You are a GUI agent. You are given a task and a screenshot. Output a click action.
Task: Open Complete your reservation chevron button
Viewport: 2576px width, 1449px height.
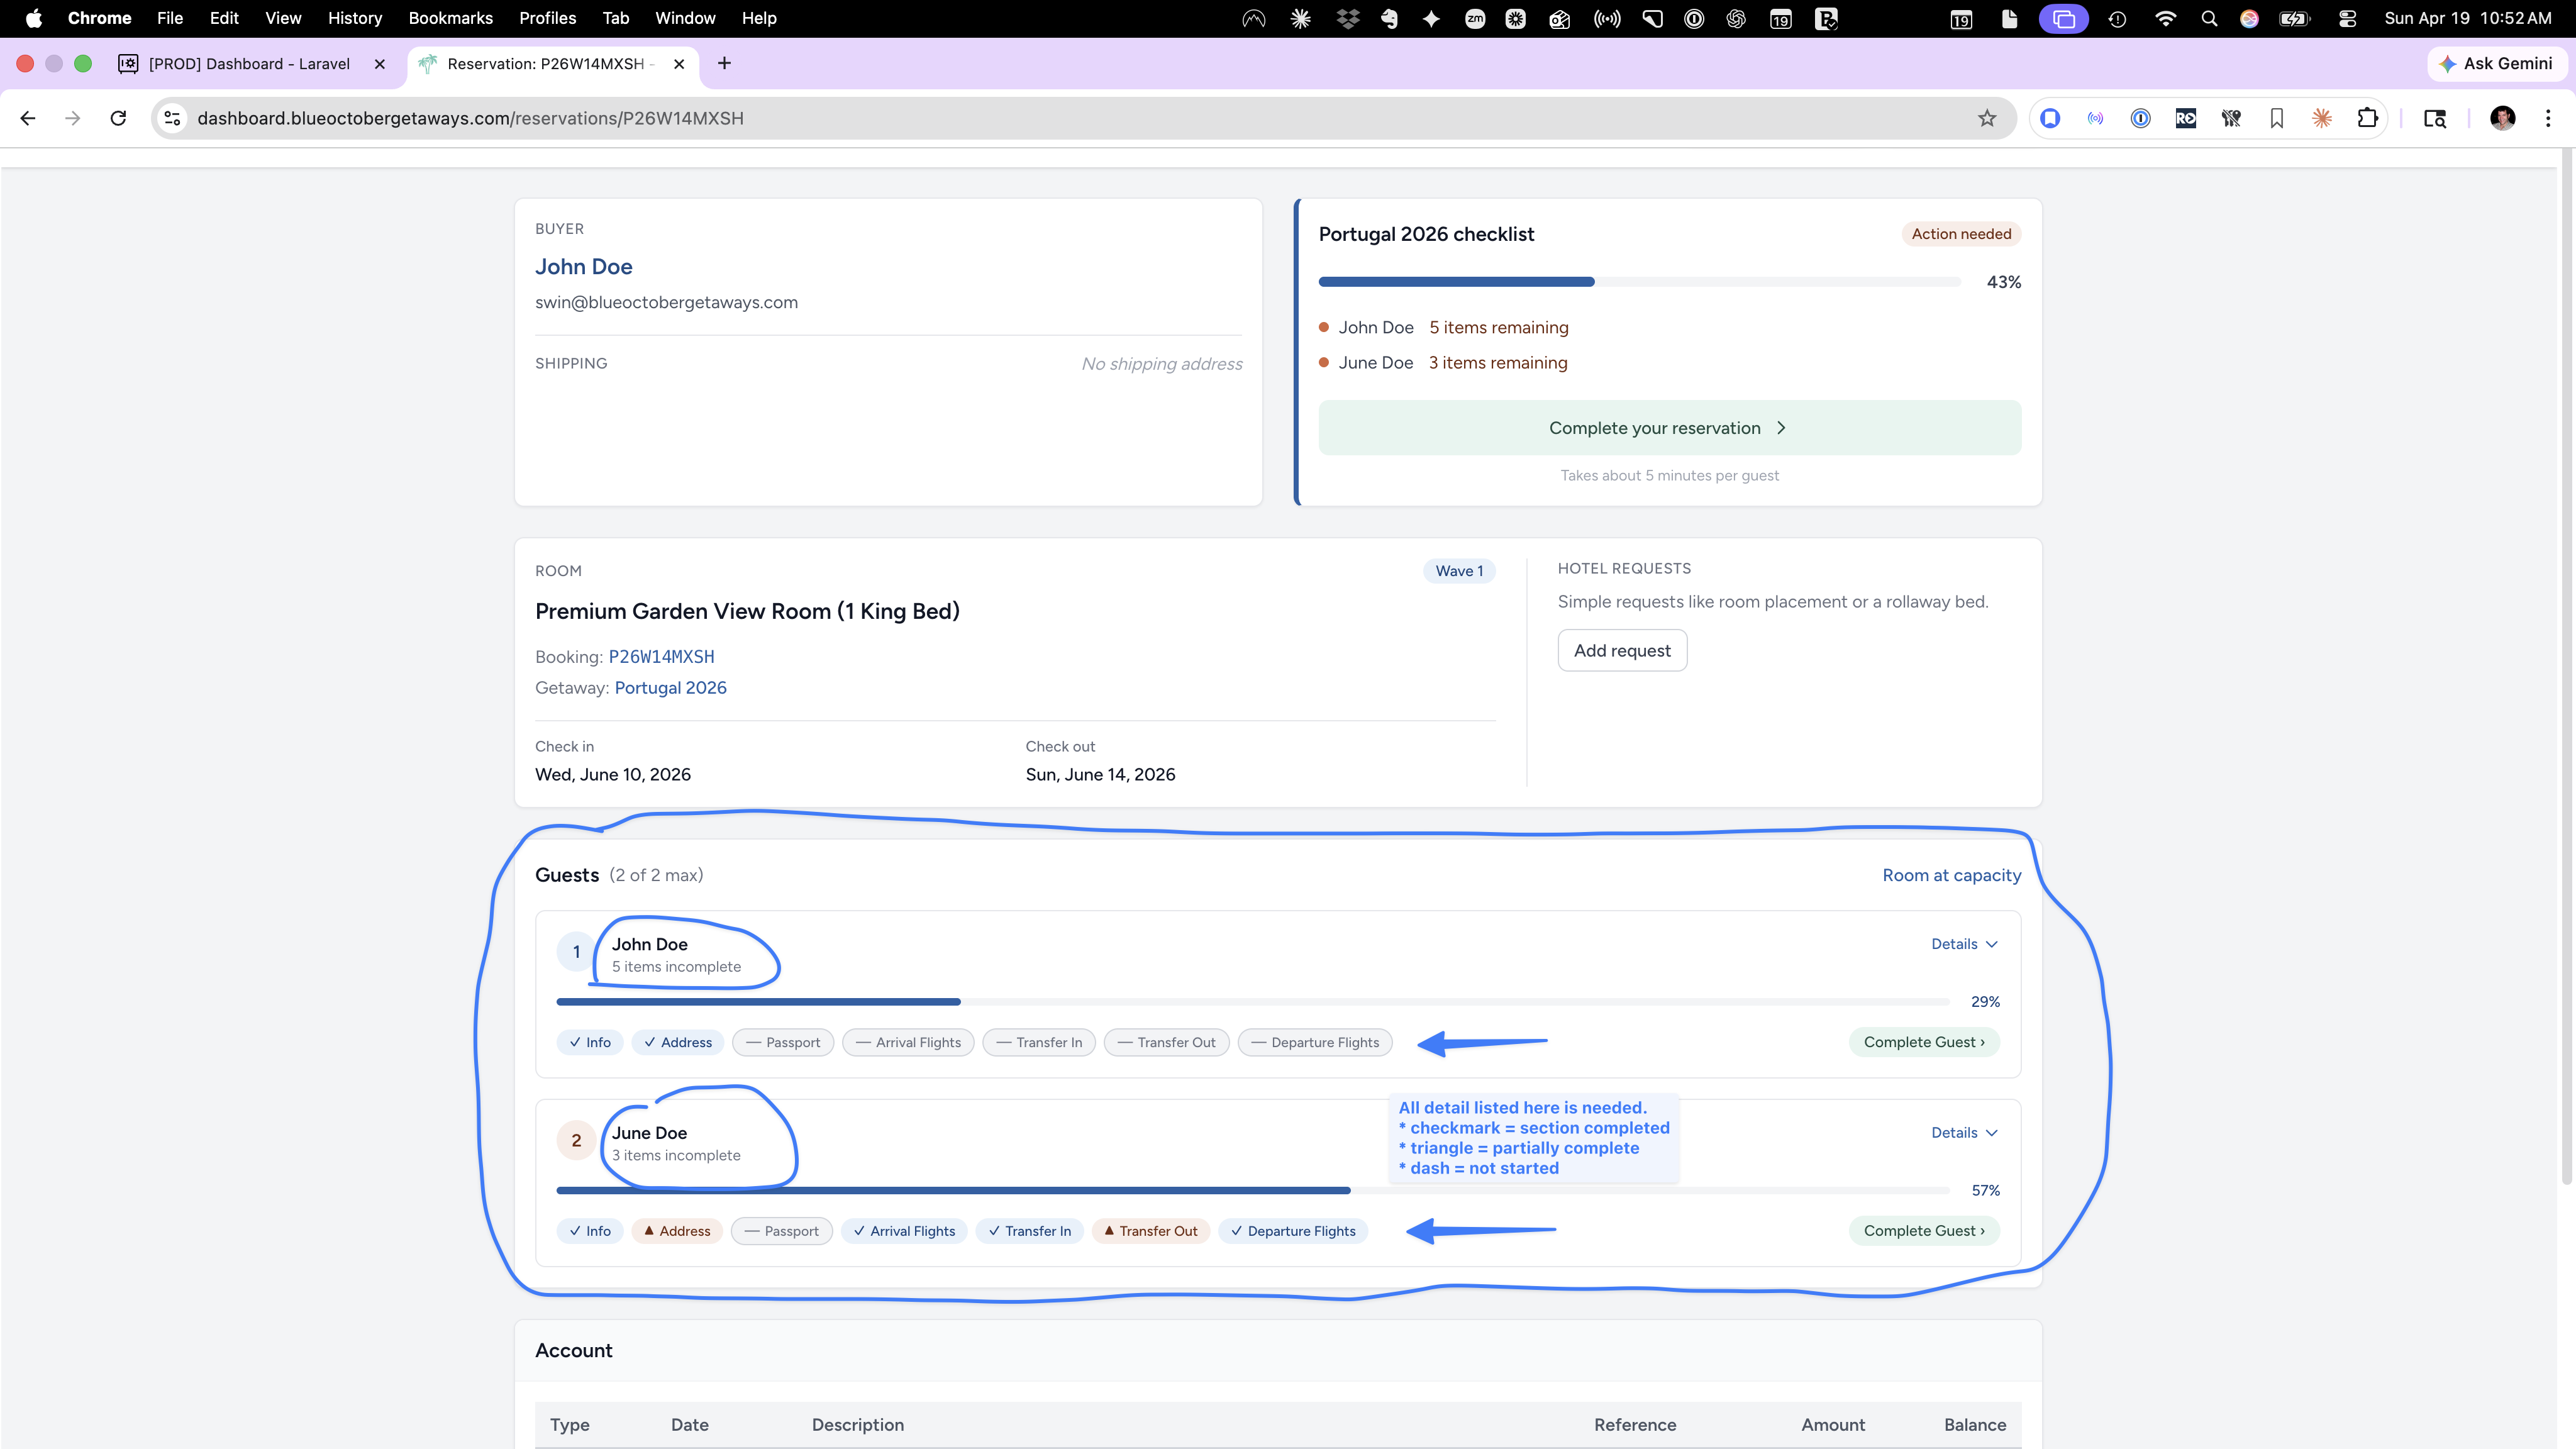tap(1669, 428)
